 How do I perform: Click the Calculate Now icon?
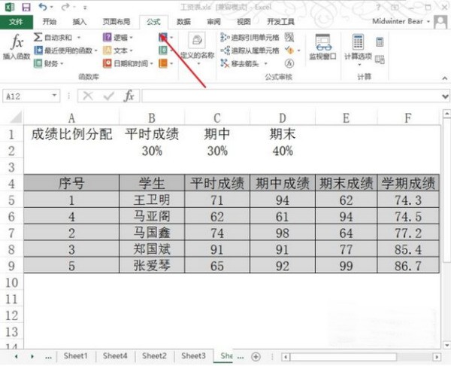pyautogui.click(x=380, y=42)
